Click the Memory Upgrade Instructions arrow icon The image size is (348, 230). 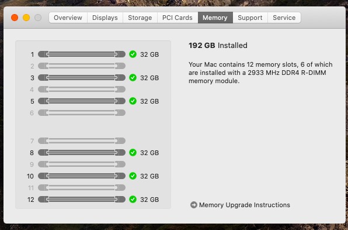(x=194, y=205)
